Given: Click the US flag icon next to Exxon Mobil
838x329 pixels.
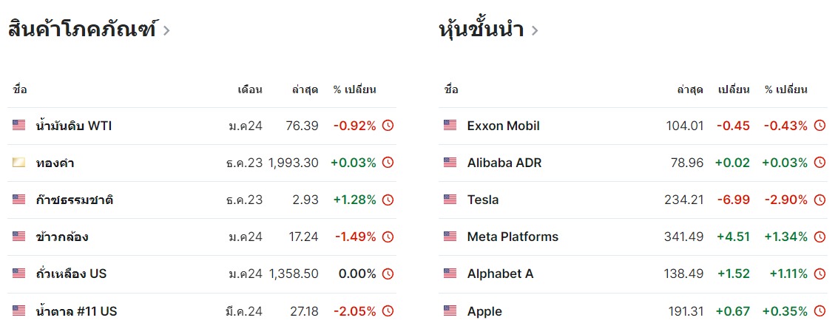Looking at the screenshot, I should (x=450, y=126).
